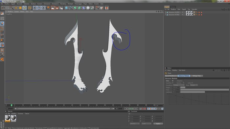The height and width of the screenshot is (129, 230).
Task: Open the Render Settings icon
Action: [x=61, y=8]
